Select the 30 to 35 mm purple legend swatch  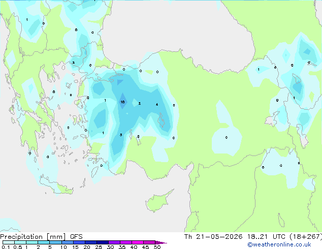coord(114,242)
